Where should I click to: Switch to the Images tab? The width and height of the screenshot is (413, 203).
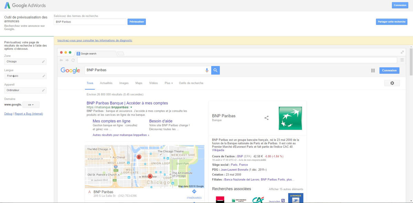click(x=124, y=83)
